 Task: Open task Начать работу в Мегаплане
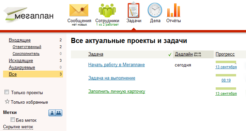coord(117,65)
